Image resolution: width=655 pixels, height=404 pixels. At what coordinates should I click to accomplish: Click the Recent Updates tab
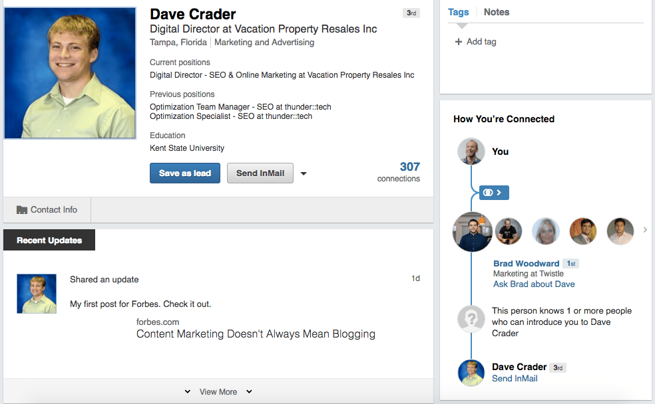point(49,240)
